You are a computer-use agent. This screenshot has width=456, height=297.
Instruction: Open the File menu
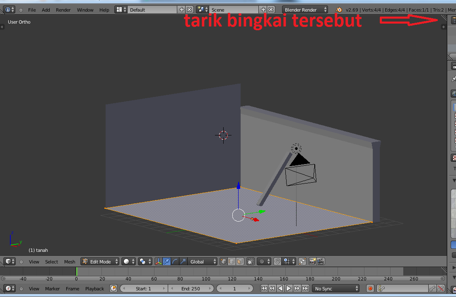point(32,10)
